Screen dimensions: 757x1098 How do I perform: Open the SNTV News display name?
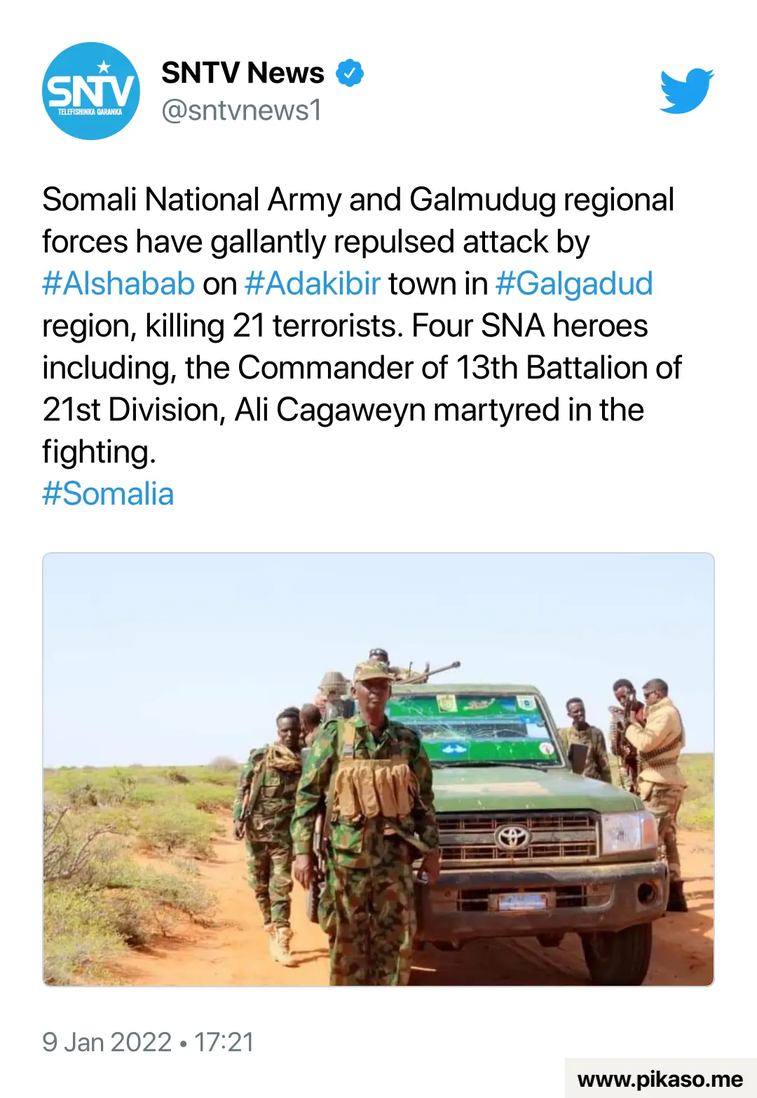(x=243, y=73)
